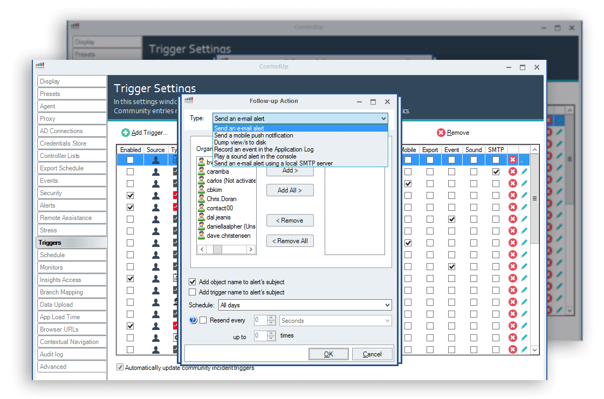The height and width of the screenshot is (399, 604).
Task: Check the Event checkbox in first row
Action: (x=451, y=160)
